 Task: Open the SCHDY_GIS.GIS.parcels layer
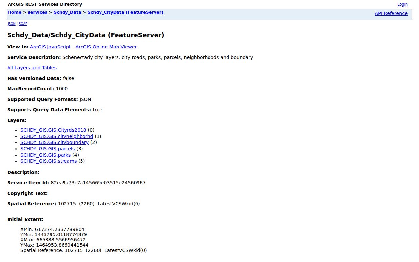click(47, 149)
